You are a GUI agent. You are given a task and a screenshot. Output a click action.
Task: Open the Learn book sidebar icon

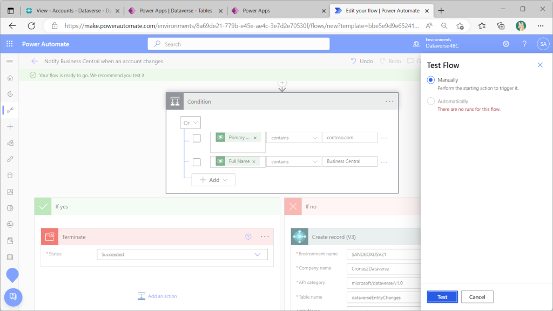(x=10, y=257)
